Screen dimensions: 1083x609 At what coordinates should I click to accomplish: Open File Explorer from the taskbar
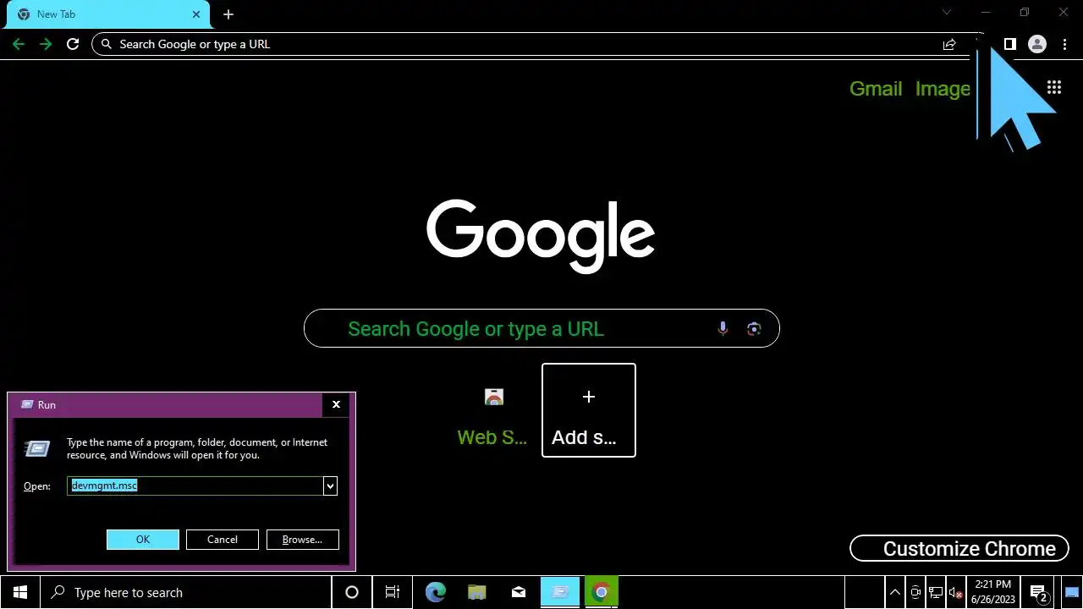[x=477, y=592]
